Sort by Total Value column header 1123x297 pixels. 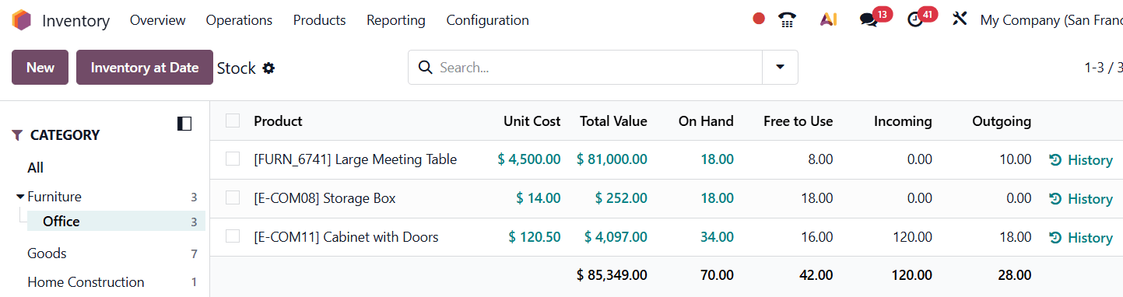click(x=613, y=121)
